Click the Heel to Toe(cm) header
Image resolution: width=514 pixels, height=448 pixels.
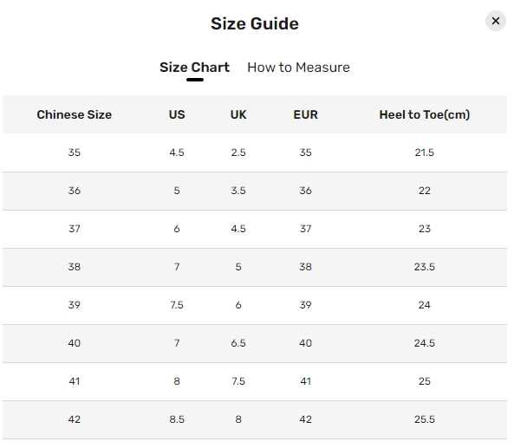425,114
